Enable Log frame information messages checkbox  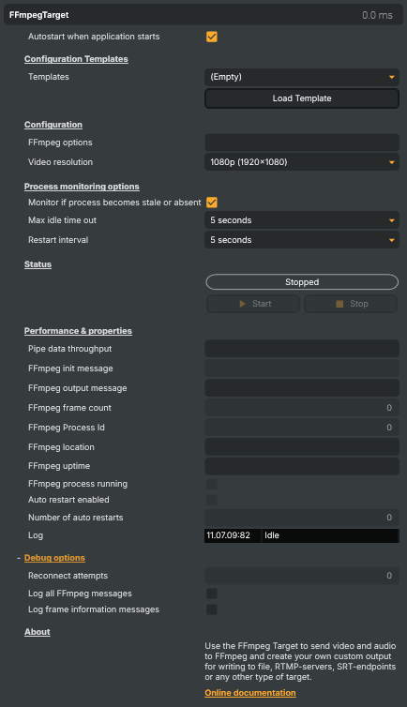pos(211,609)
